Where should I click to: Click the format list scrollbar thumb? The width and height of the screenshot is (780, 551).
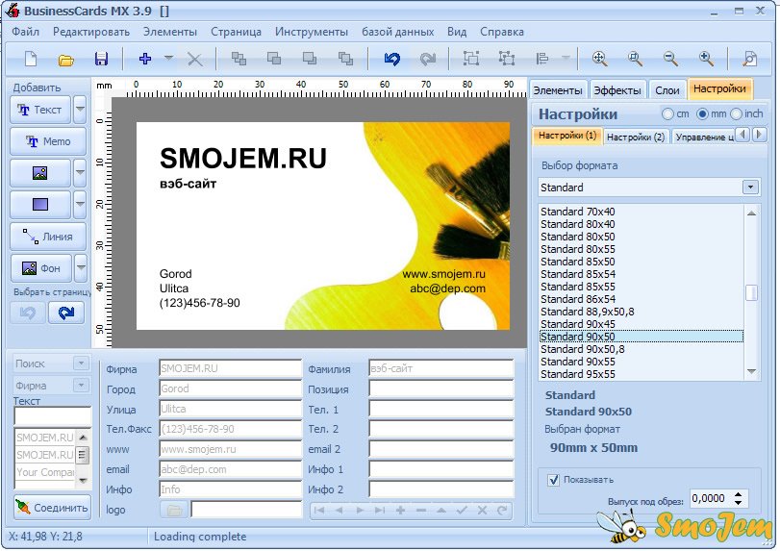click(751, 293)
